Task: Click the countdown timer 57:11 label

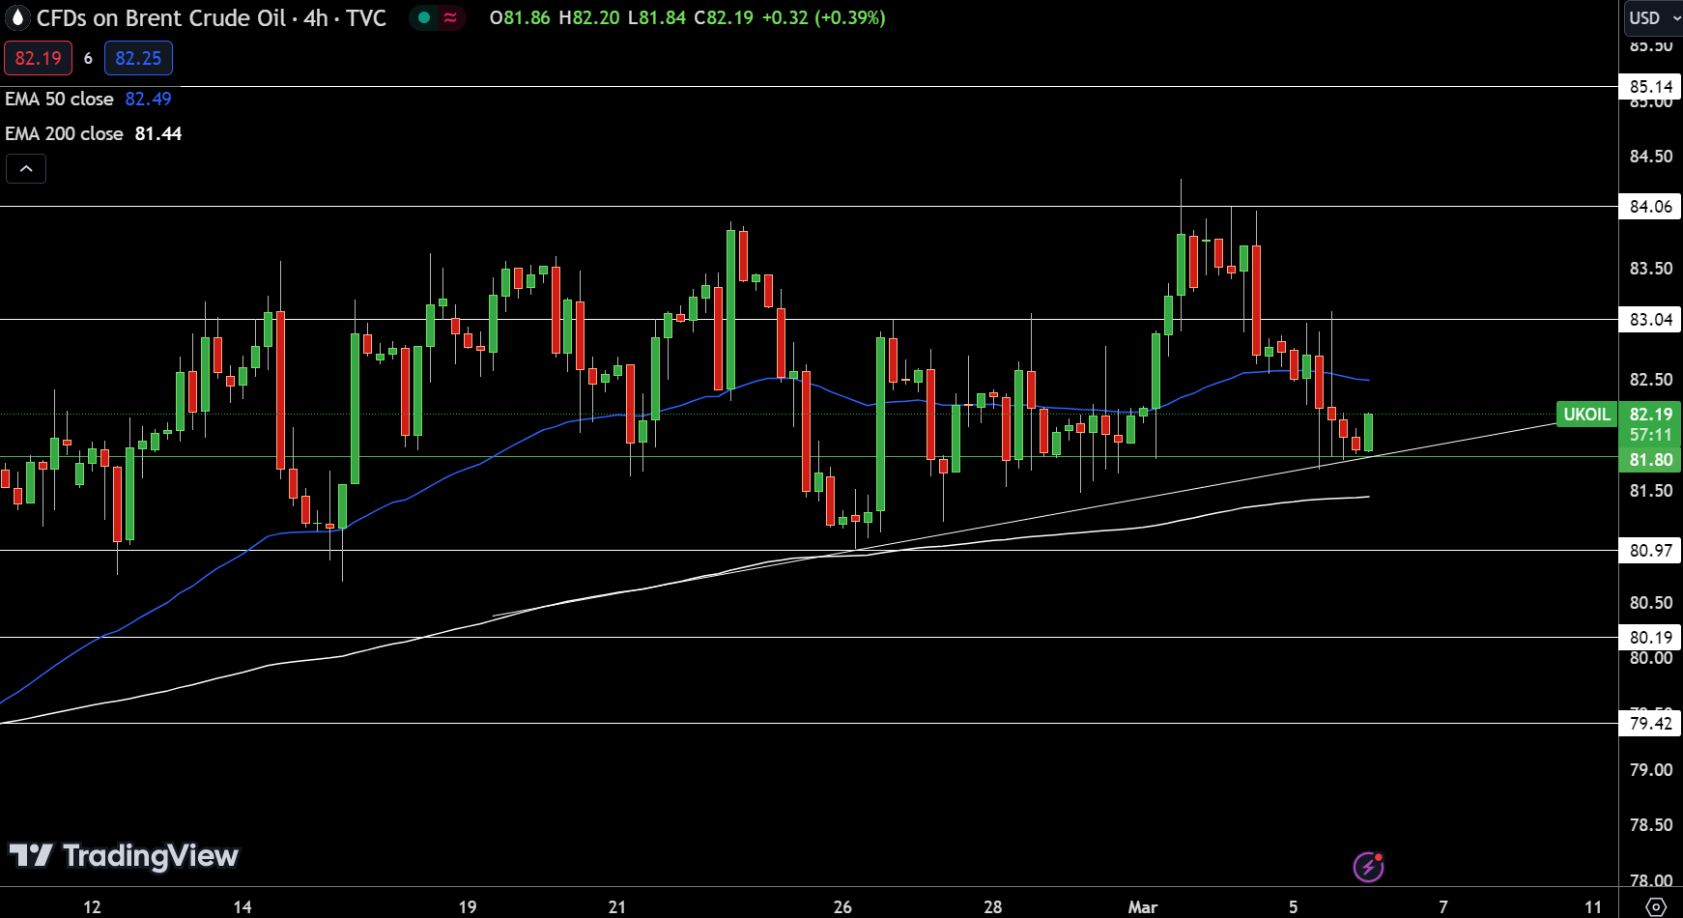Action: [x=1650, y=436]
